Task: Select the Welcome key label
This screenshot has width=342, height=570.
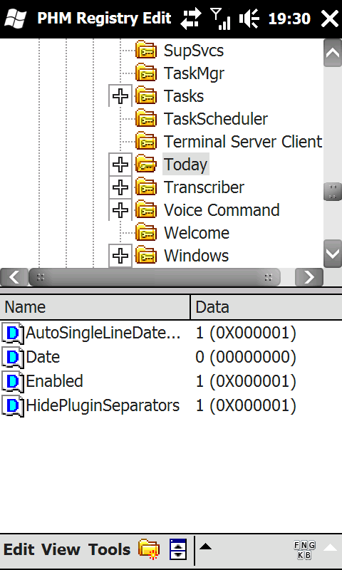Action: pyautogui.click(x=197, y=233)
